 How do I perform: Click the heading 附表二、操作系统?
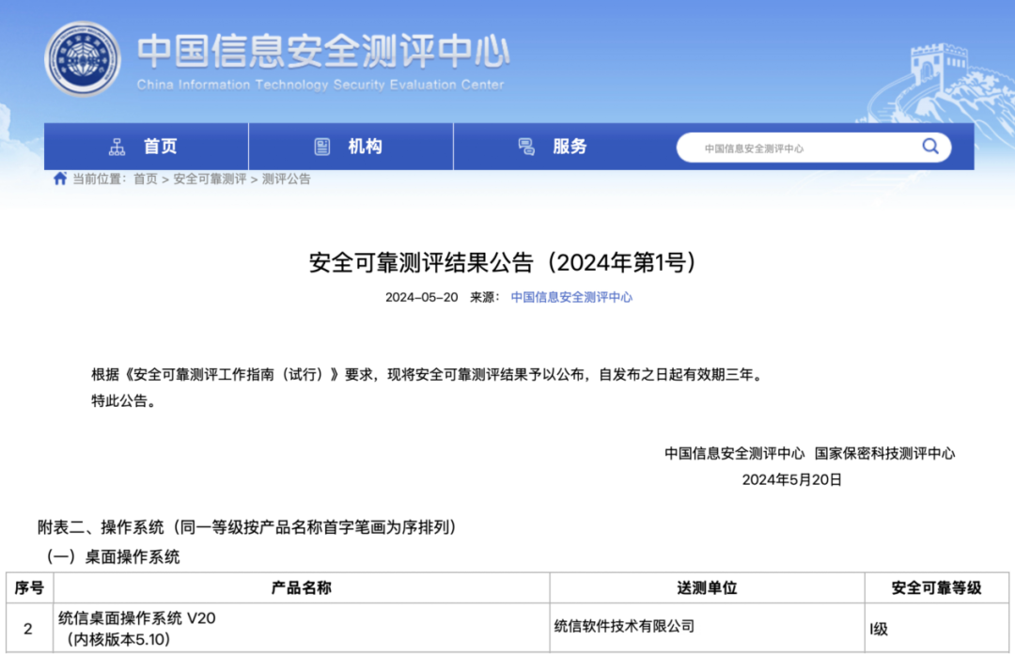[x=248, y=527]
